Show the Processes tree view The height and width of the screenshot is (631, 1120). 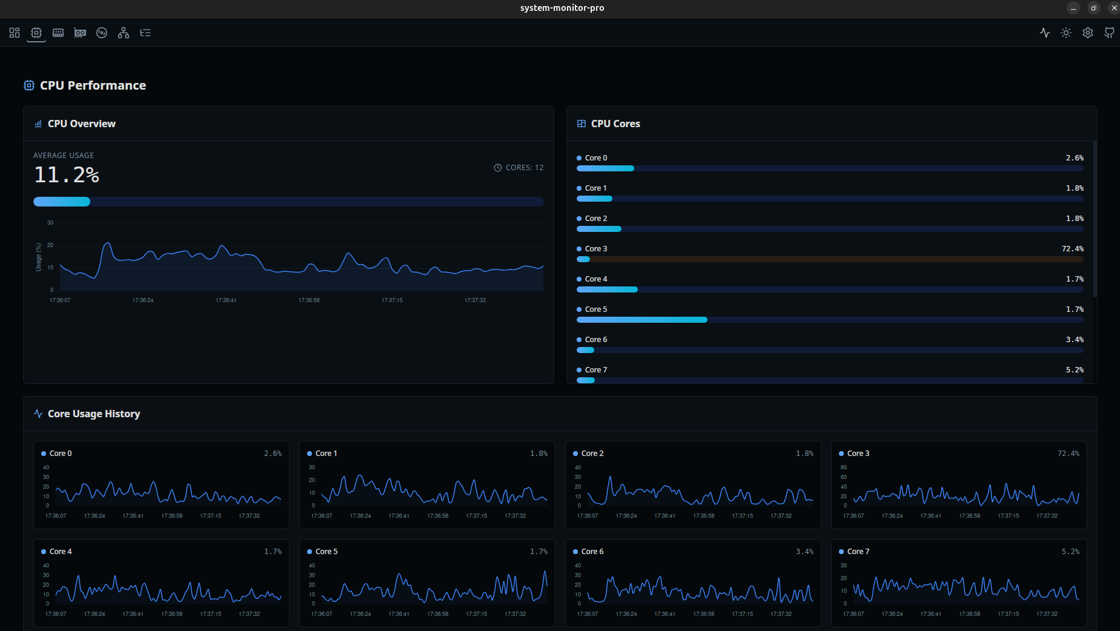click(x=145, y=33)
